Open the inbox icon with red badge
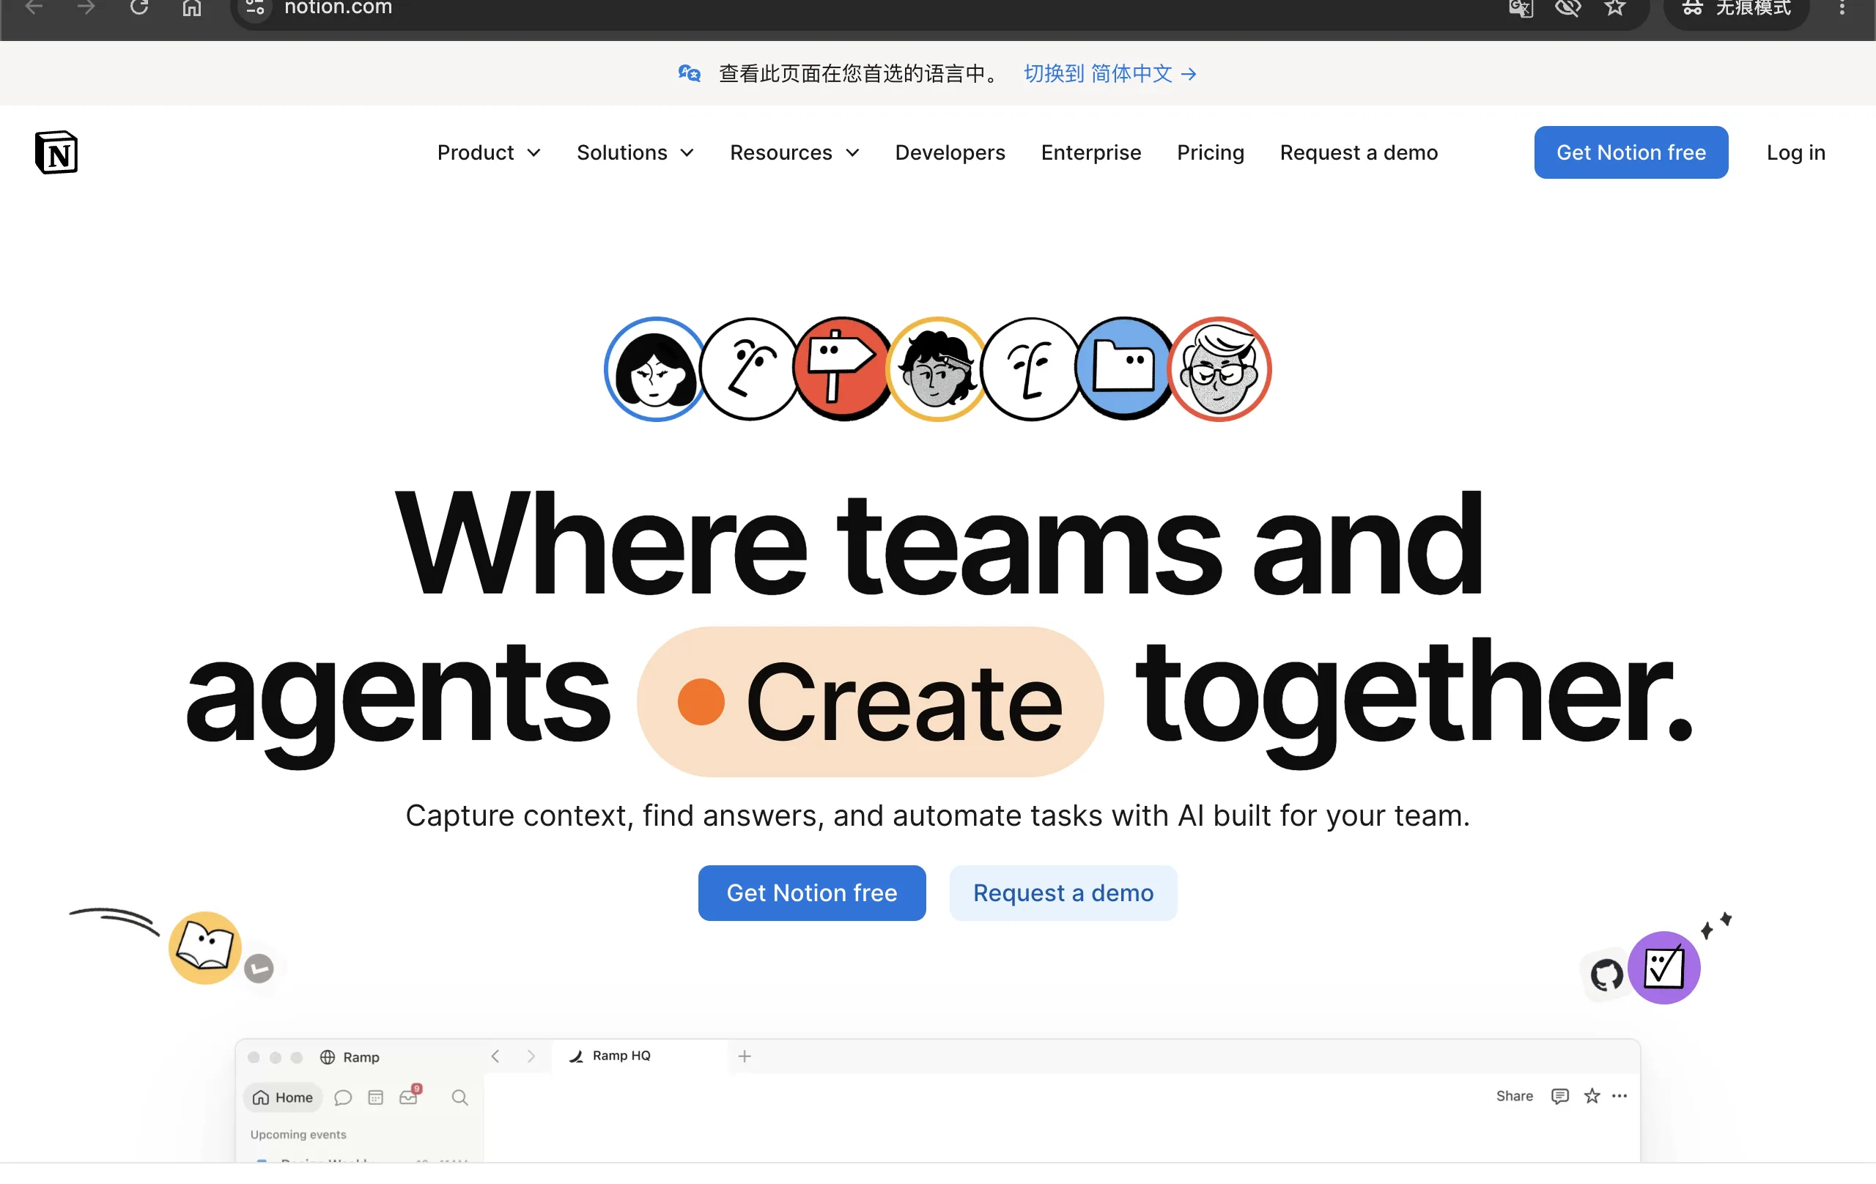Viewport: 1876px width, 1184px height. pyautogui.click(x=410, y=1095)
